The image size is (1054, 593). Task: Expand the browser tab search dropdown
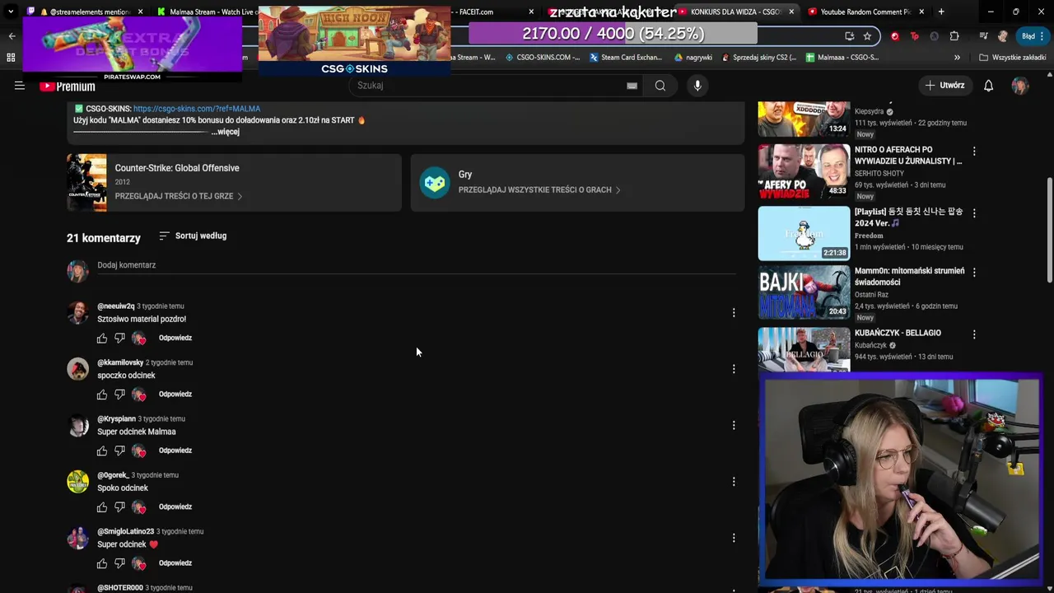tap(11, 12)
